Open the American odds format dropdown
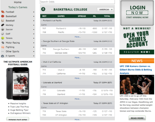This screenshot has width=155, height=122. pos(105,10)
